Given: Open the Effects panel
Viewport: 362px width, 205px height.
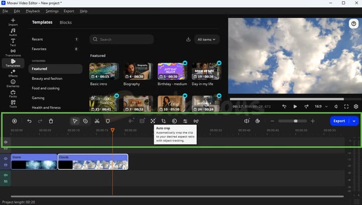Looking at the screenshot, I should point(13,73).
